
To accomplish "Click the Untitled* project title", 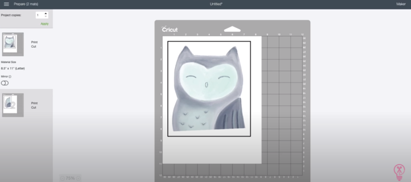I will tap(216, 4).
